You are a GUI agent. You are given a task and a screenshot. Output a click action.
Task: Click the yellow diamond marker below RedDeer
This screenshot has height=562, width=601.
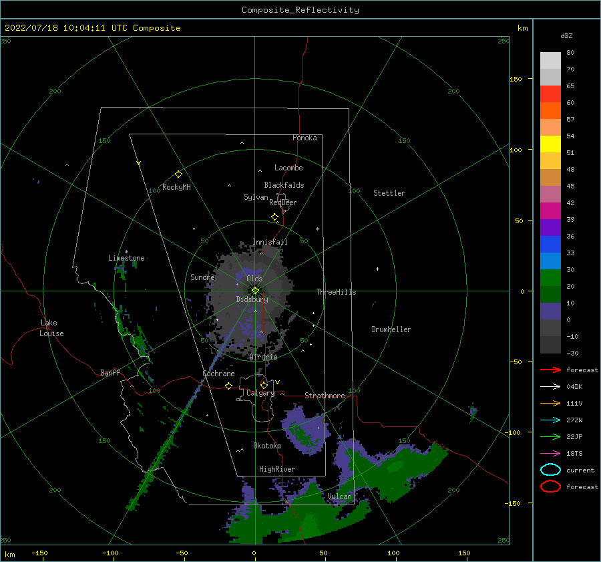pos(274,217)
